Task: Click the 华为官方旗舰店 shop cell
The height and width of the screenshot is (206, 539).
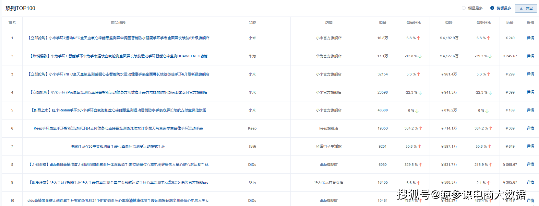Action: tap(329, 56)
